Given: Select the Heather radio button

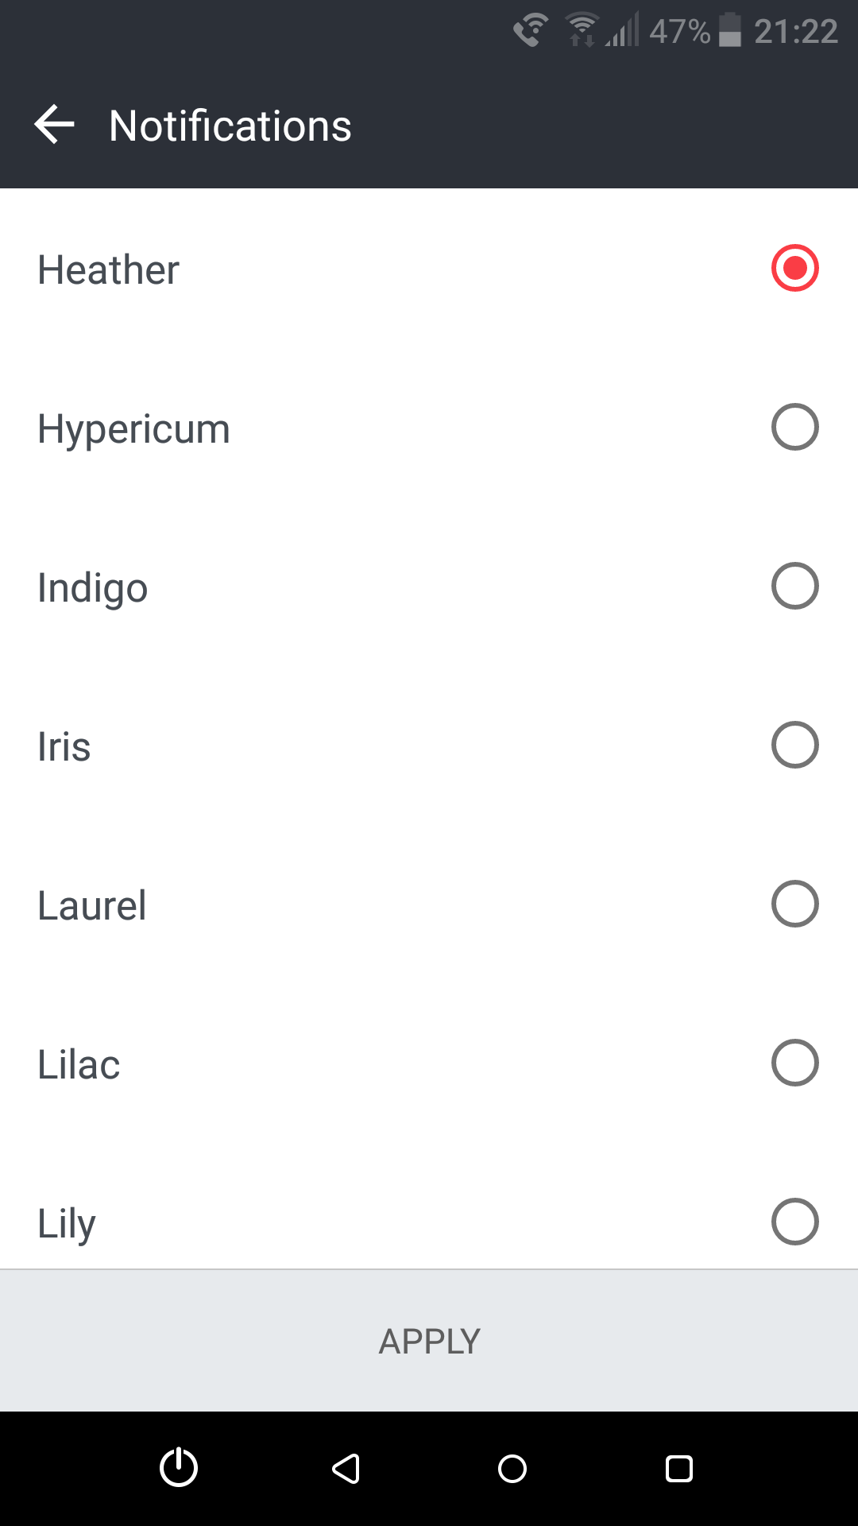Looking at the screenshot, I should click(x=795, y=268).
